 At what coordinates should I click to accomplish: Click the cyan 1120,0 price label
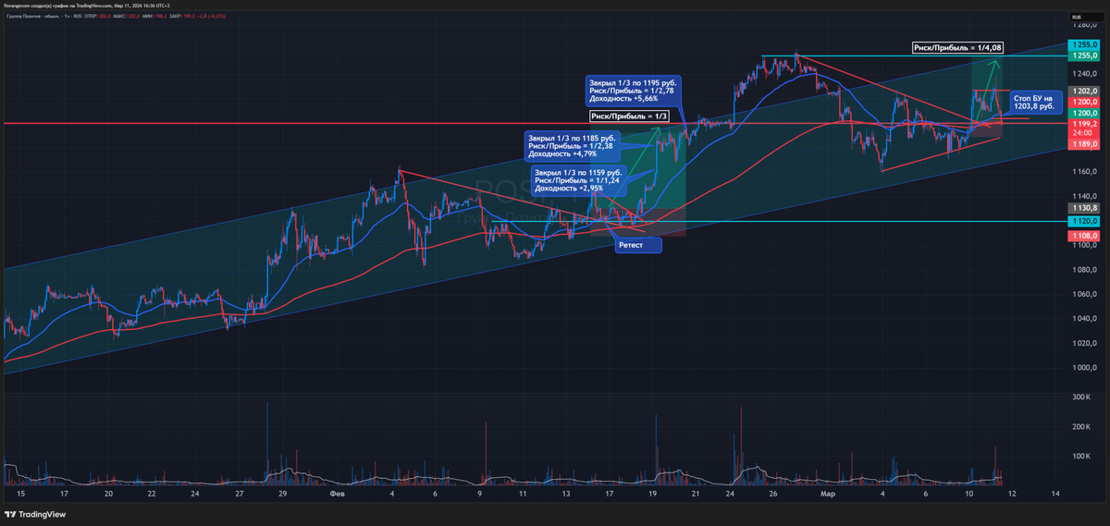point(1083,222)
